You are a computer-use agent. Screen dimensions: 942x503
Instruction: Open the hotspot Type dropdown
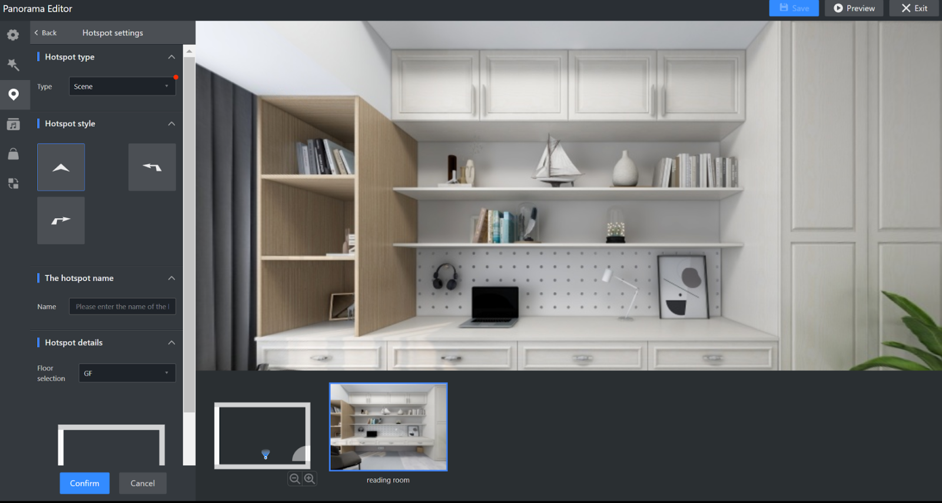[x=122, y=86]
